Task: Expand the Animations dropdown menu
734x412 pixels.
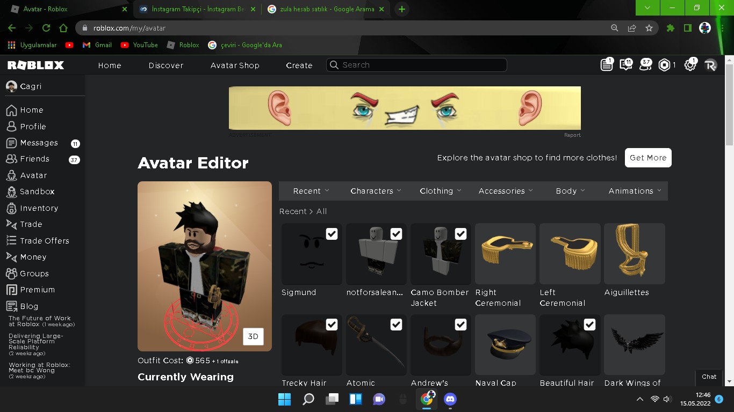Action: [635, 191]
